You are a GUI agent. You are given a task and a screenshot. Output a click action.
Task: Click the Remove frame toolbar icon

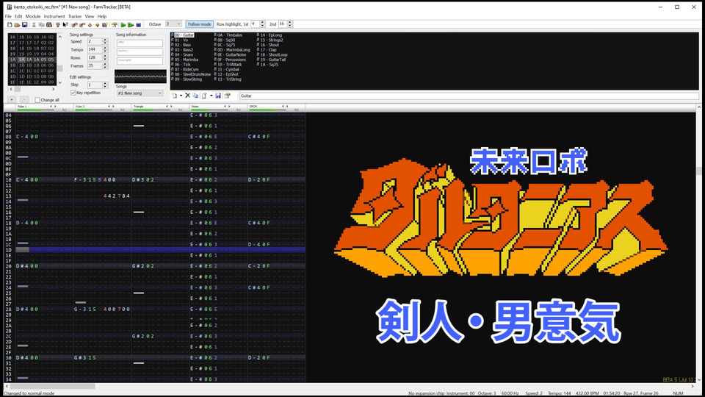[82, 25]
